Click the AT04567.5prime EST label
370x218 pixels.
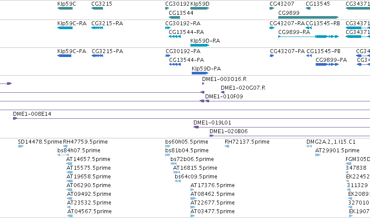(x=90, y=211)
